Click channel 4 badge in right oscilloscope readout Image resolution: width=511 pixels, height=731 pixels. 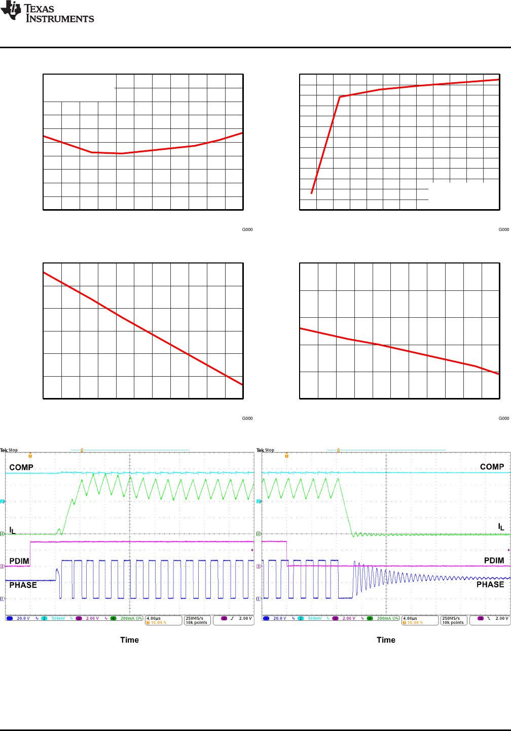(x=370, y=618)
